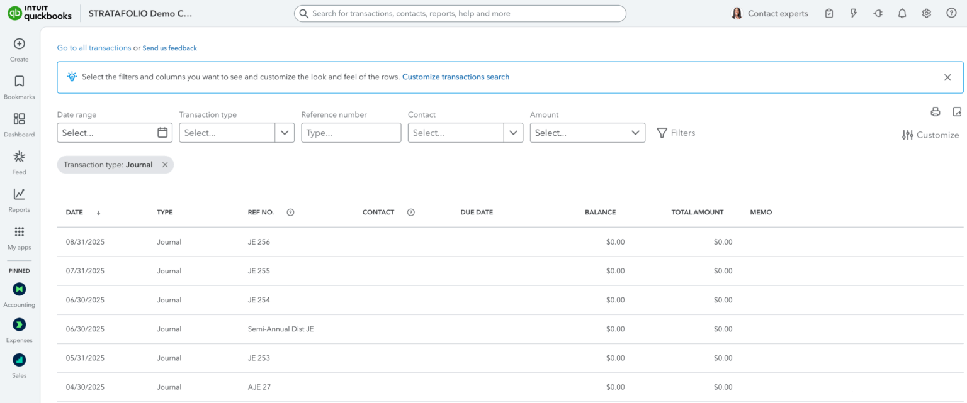The height and width of the screenshot is (403, 967).
Task: Open the Tasks clipboard icon
Action: pyautogui.click(x=829, y=13)
